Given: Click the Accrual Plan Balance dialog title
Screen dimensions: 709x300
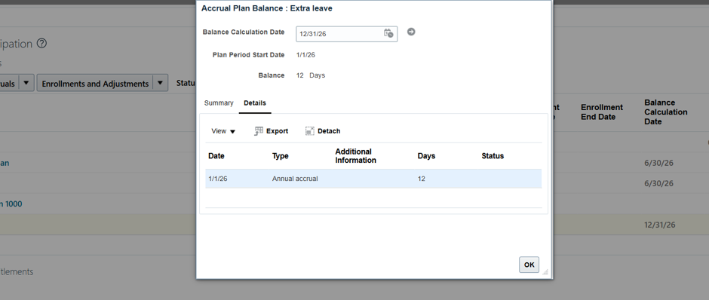Looking at the screenshot, I should coord(267,8).
